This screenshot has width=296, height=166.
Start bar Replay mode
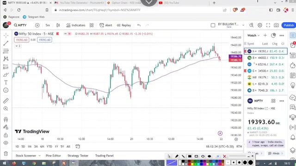[x=124, y=25]
